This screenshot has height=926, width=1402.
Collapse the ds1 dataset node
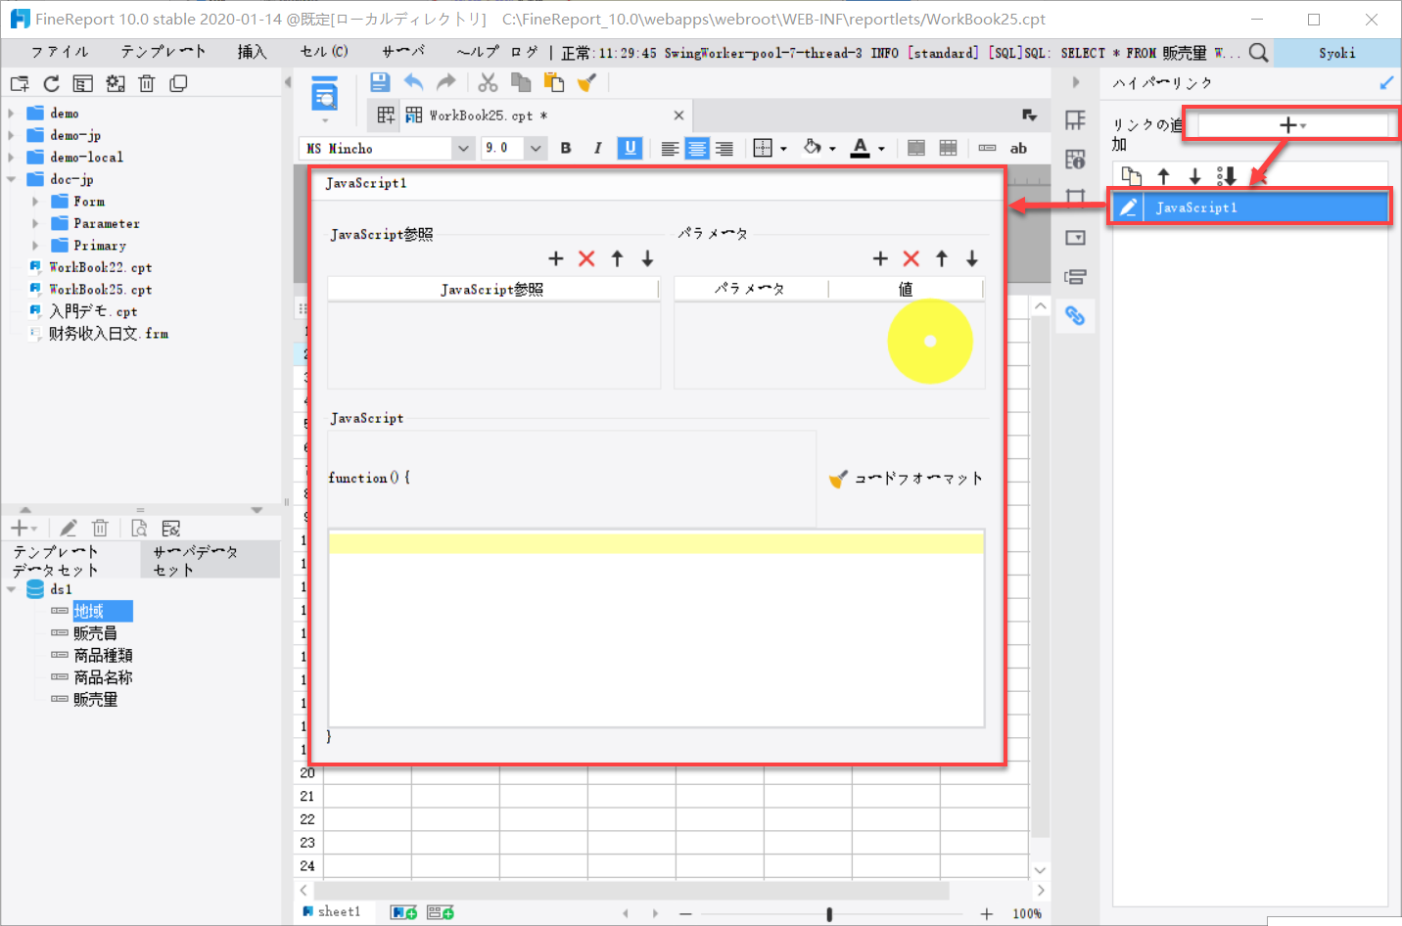pyautogui.click(x=11, y=589)
